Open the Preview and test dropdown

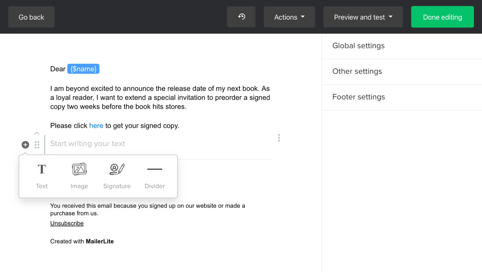363,17
